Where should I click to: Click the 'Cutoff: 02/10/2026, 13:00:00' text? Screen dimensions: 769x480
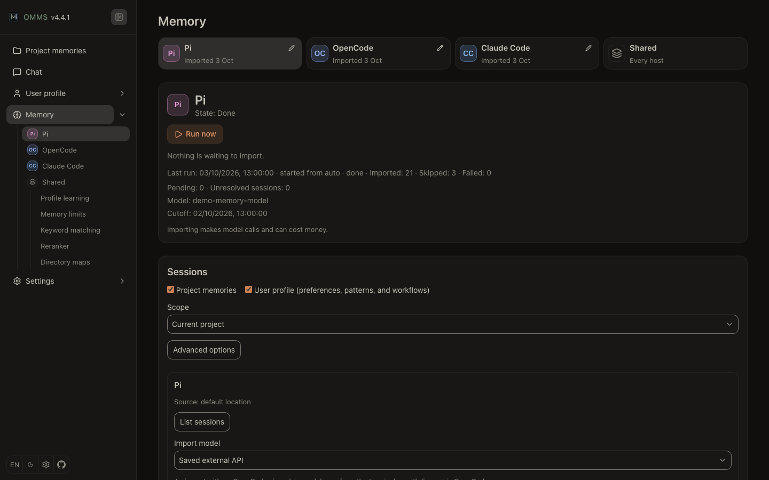coord(217,213)
